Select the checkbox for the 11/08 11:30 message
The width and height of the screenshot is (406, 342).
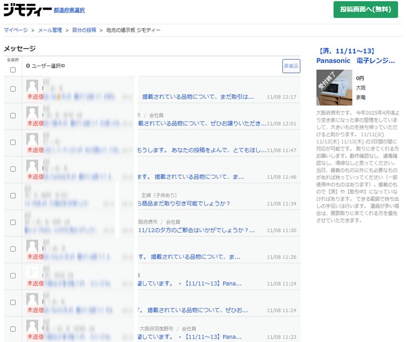coord(13,222)
